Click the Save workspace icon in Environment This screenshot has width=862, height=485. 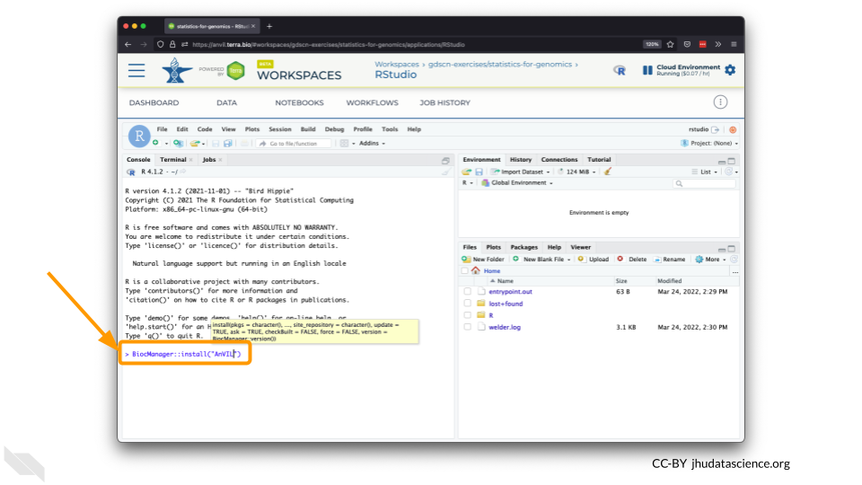(x=479, y=172)
